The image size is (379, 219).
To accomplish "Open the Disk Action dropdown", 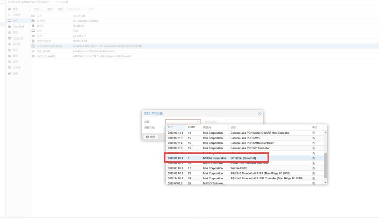I will 75,9.
